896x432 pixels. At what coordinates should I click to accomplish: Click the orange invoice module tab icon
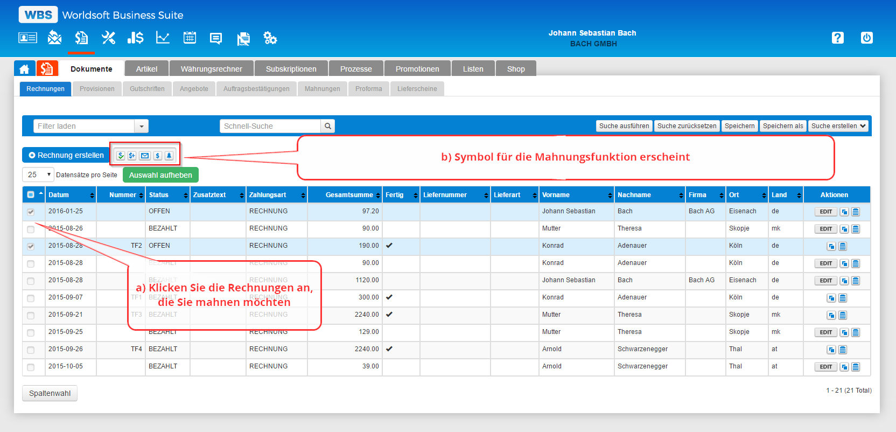pos(47,68)
